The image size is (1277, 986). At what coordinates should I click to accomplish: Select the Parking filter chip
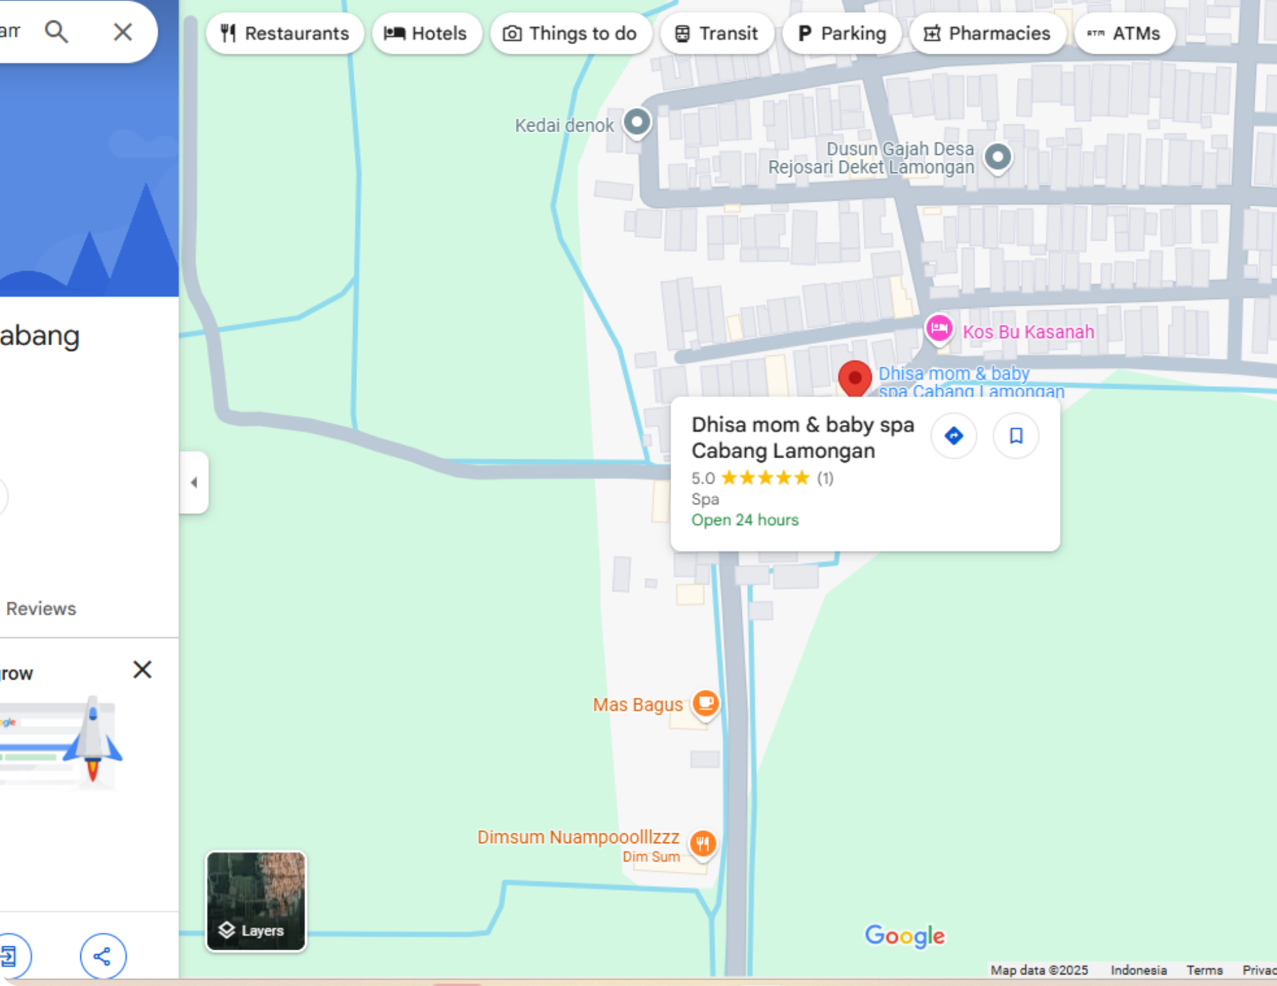[842, 33]
